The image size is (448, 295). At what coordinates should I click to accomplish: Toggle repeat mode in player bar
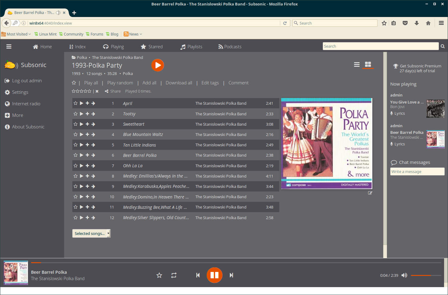pyautogui.click(x=174, y=275)
